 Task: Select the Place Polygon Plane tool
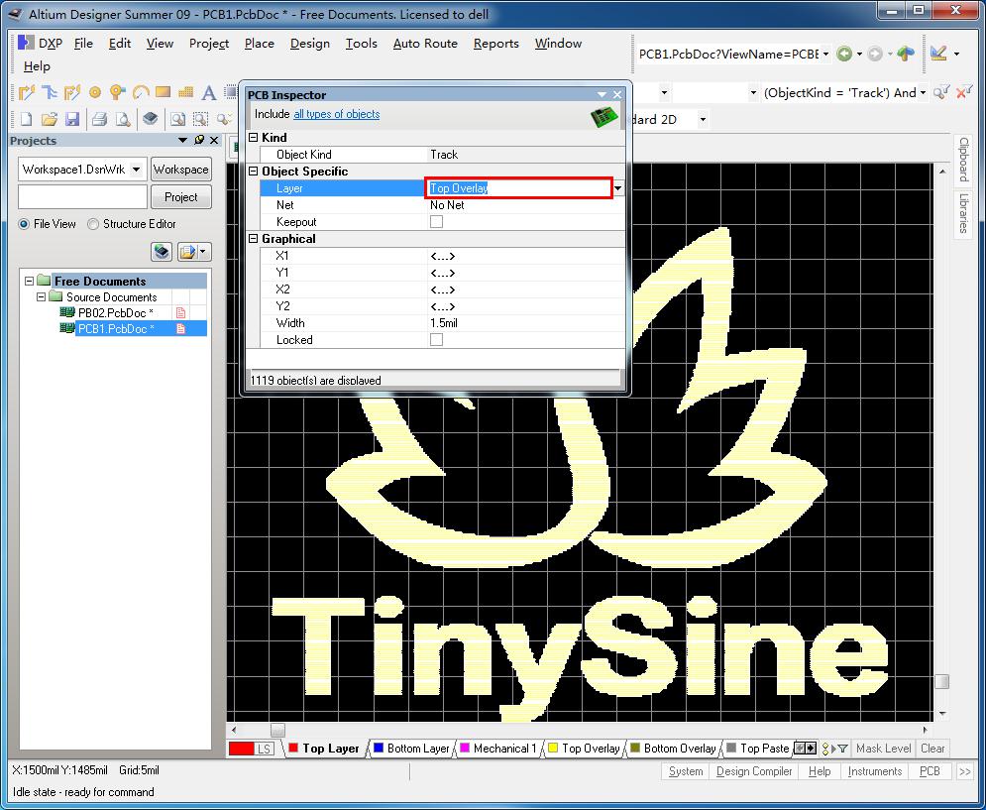click(185, 93)
